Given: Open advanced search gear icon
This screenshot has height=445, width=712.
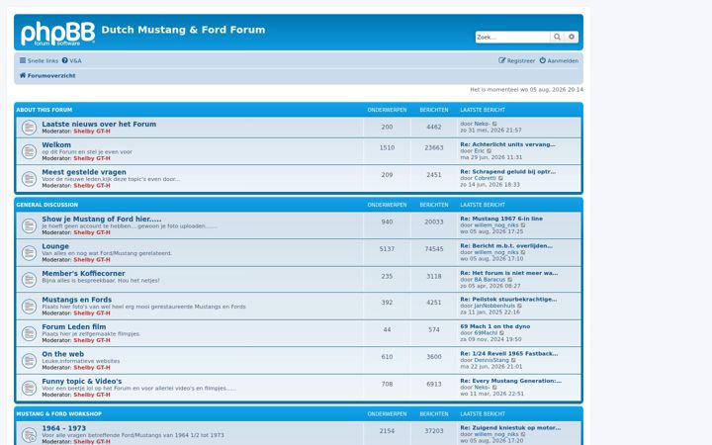Looking at the screenshot, I should point(572,37).
